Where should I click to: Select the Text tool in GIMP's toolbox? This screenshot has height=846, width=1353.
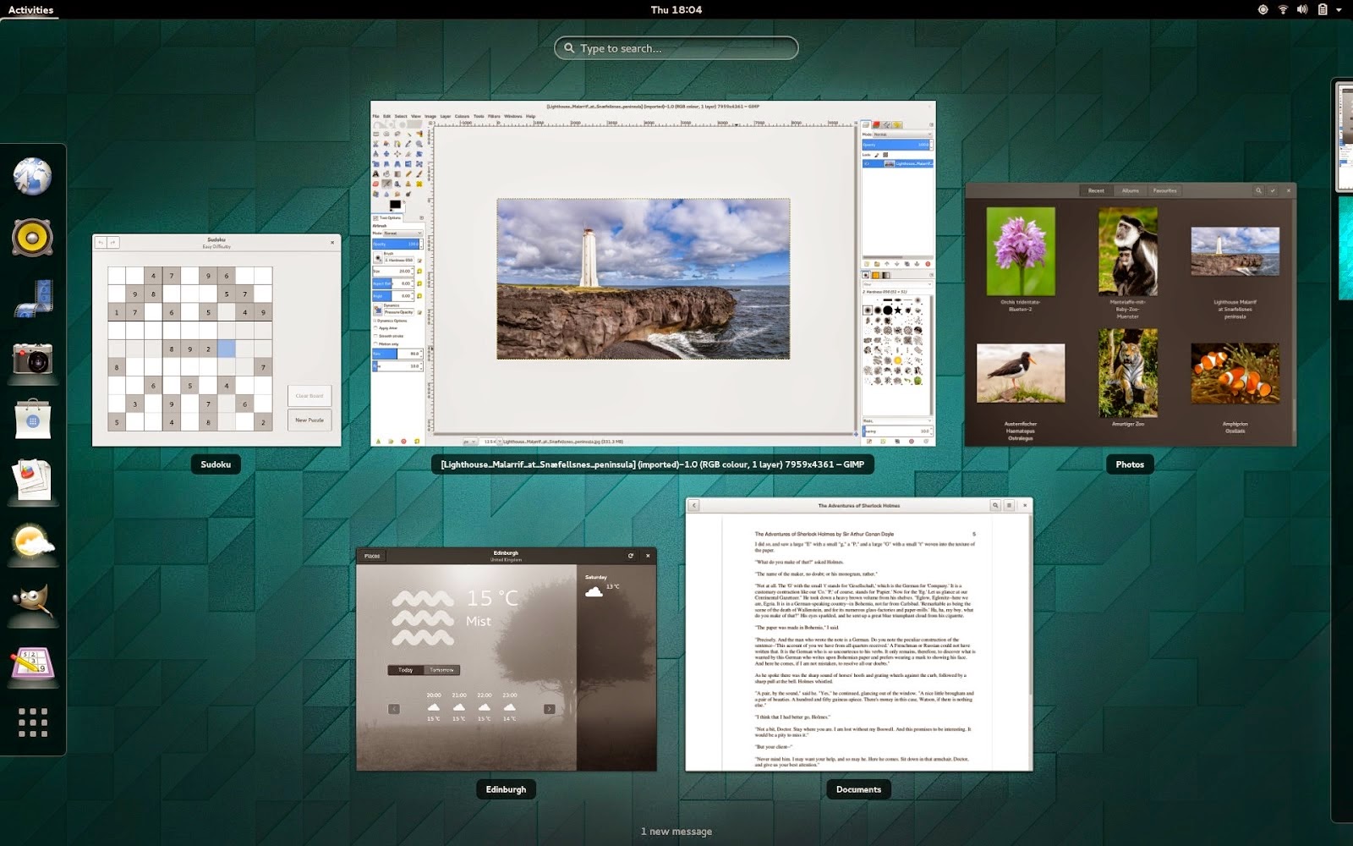[375, 174]
